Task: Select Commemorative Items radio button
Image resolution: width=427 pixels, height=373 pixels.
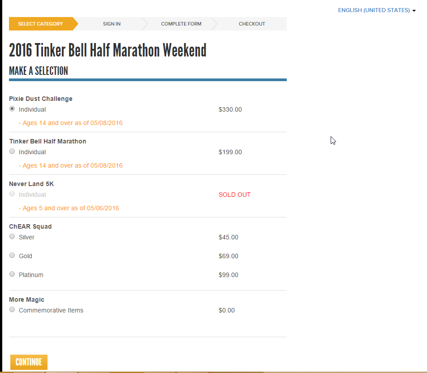Action: (12, 309)
